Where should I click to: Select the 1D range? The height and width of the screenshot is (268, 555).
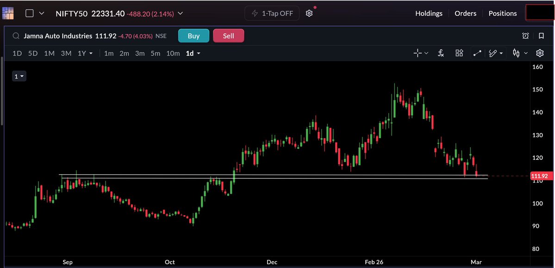point(17,54)
